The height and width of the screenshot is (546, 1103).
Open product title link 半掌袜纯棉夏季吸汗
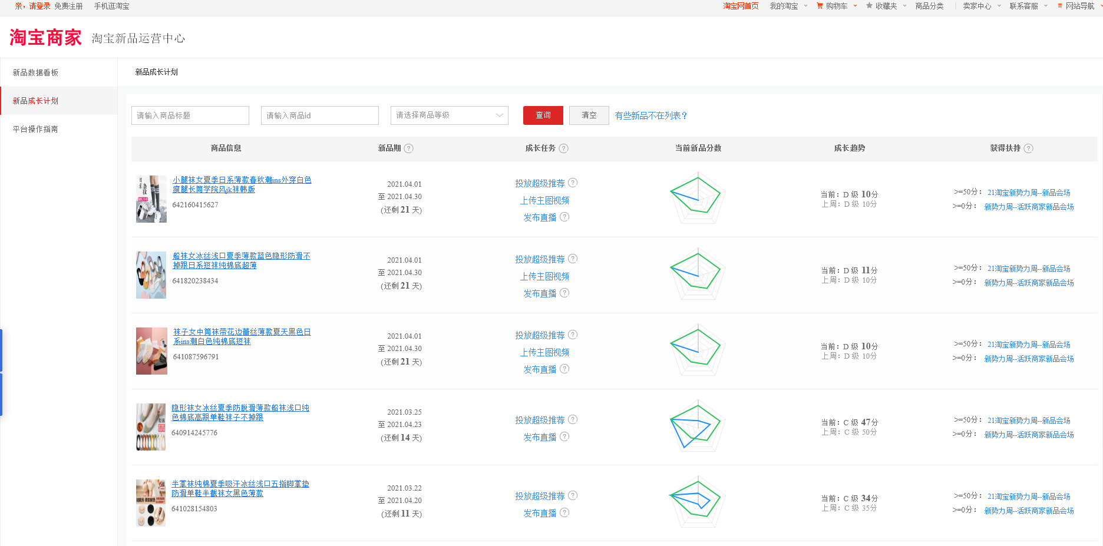[240, 488]
